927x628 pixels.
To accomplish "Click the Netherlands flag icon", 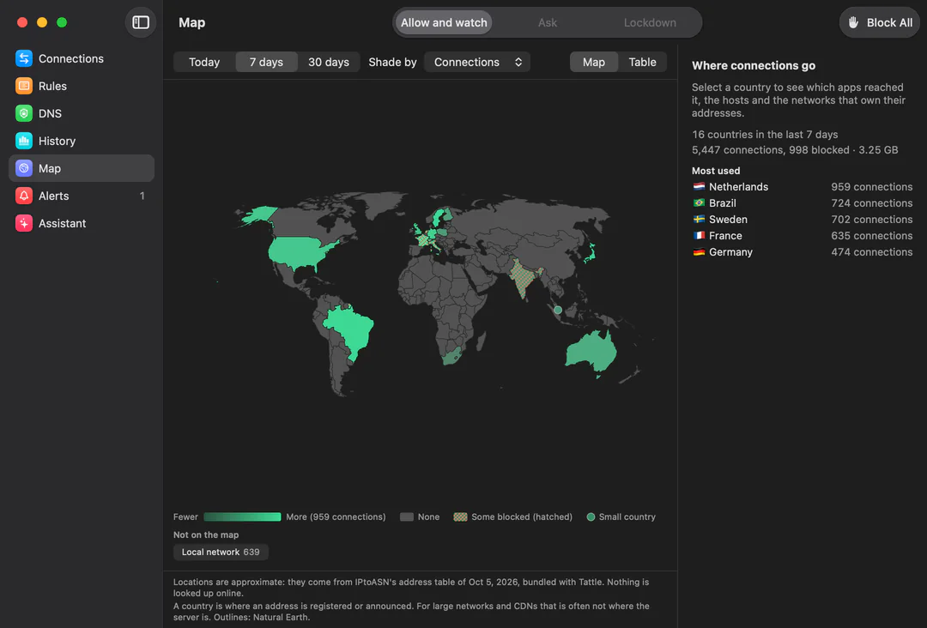I will (x=699, y=186).
